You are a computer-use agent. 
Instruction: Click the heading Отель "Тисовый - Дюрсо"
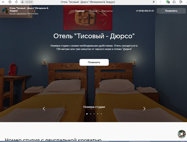[94, 36]
